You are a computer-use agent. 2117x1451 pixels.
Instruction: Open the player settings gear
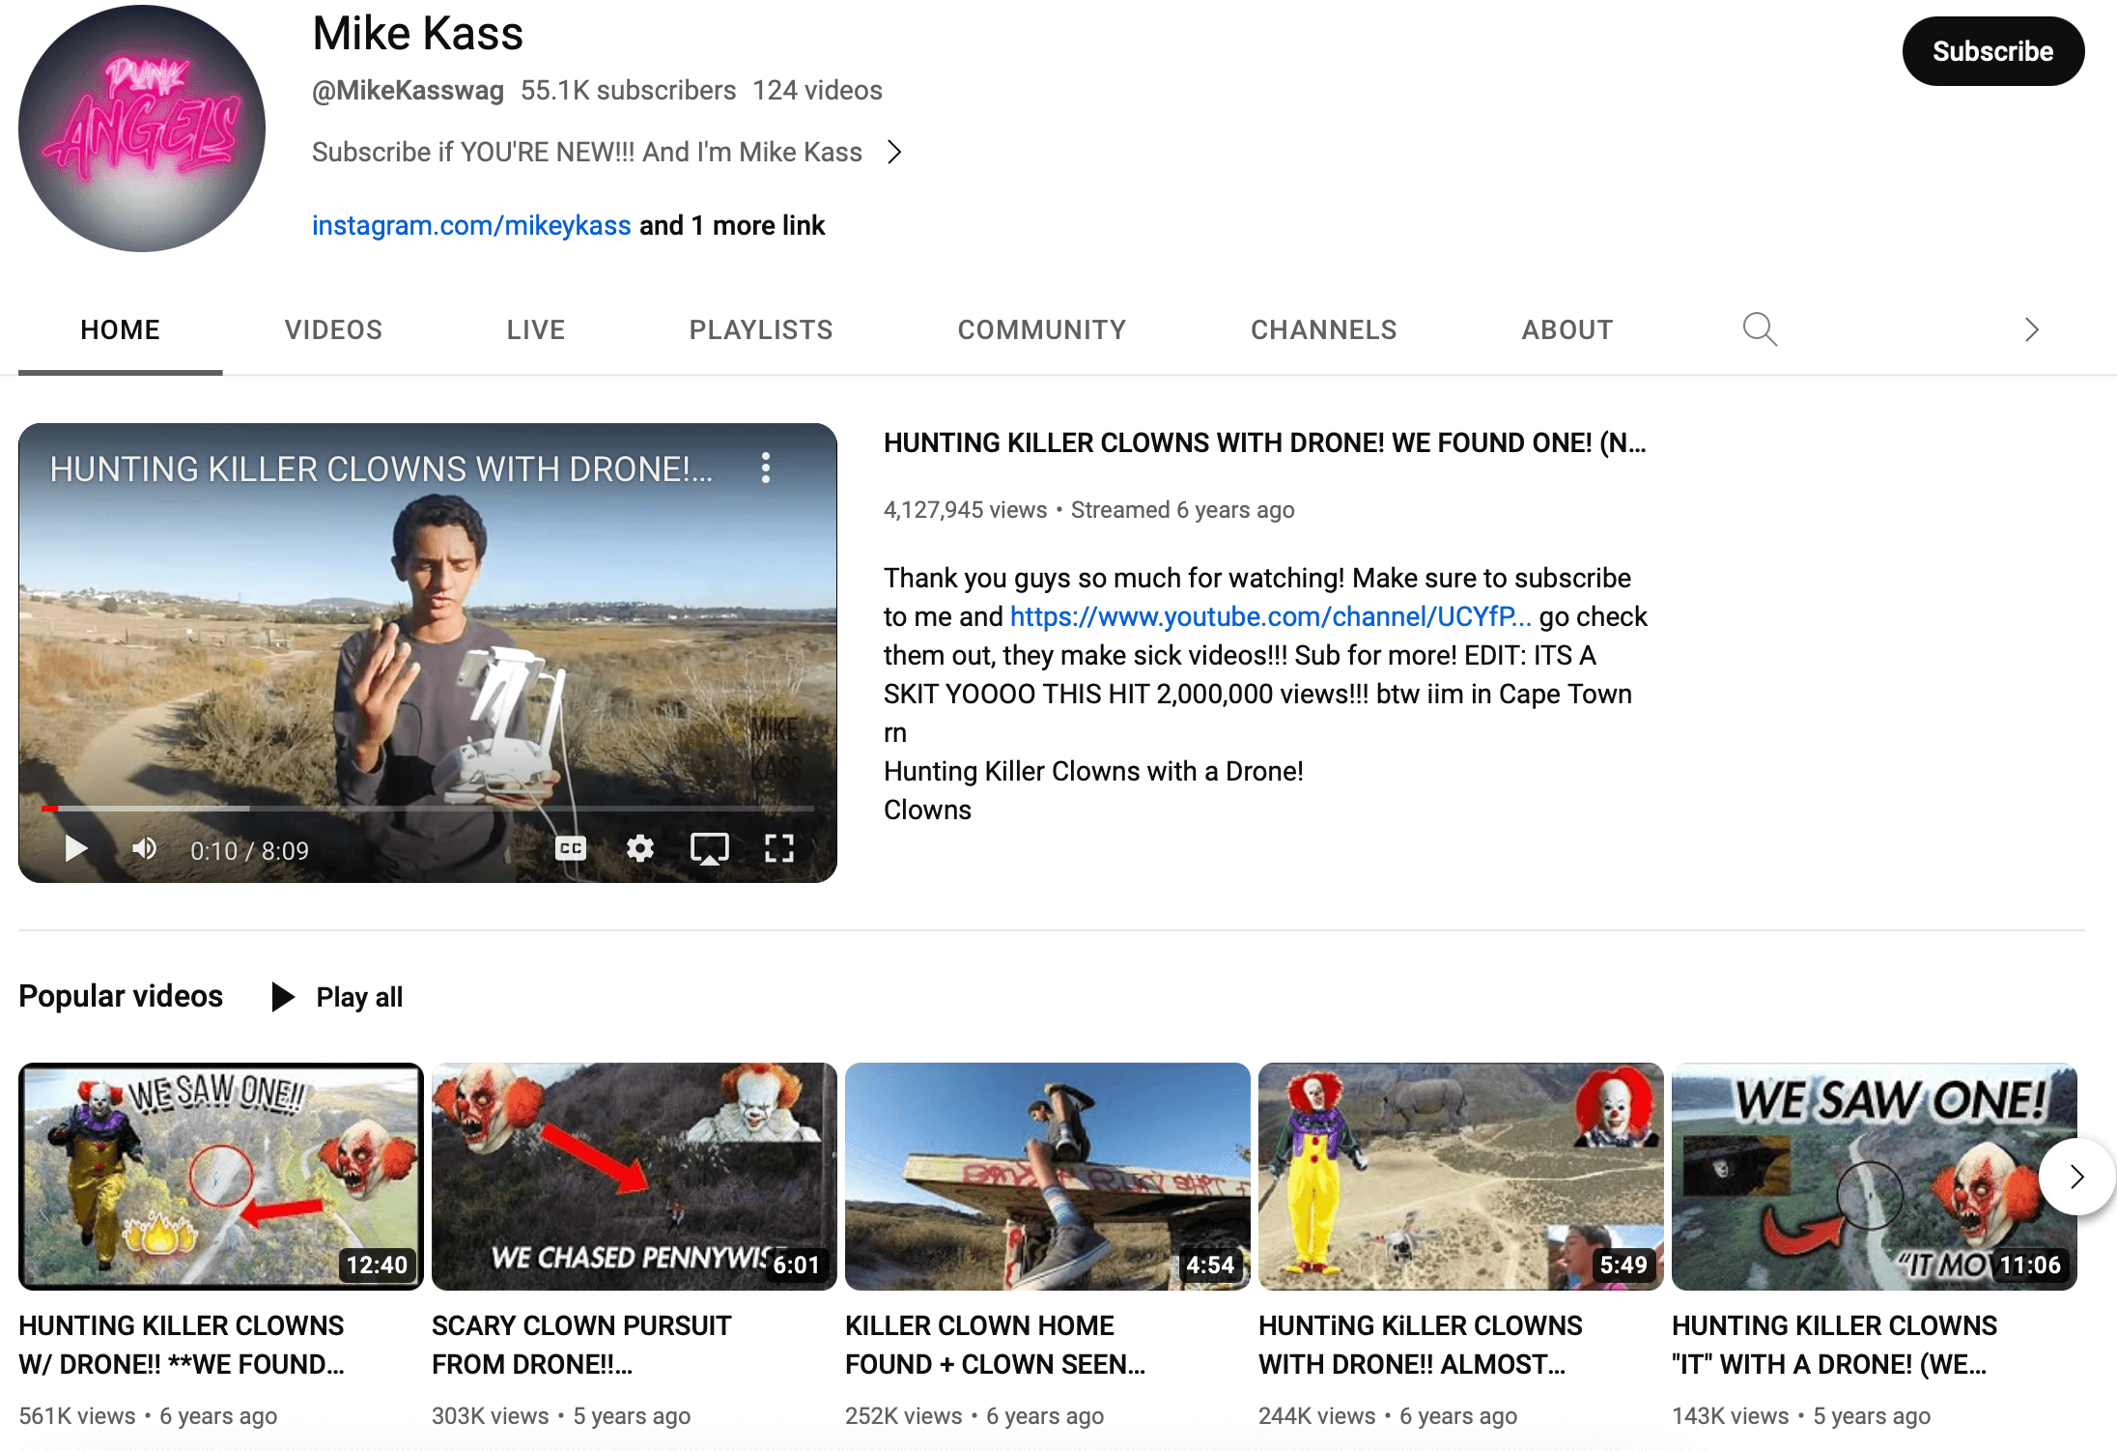(x=639, y=849)
